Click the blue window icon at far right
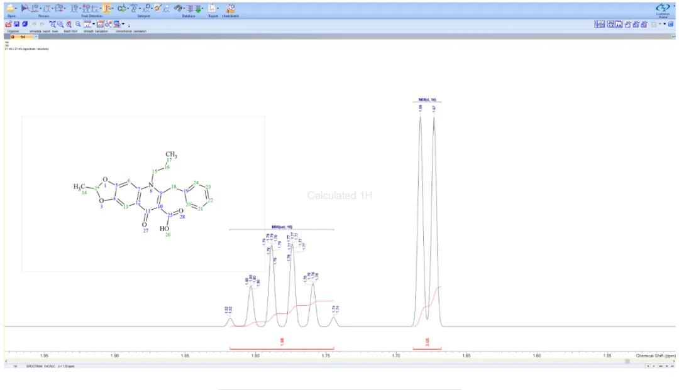Screen dimensions: 679x390 [670, 24]
